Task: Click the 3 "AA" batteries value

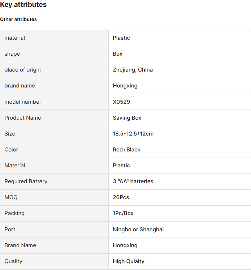Action: 133,181
